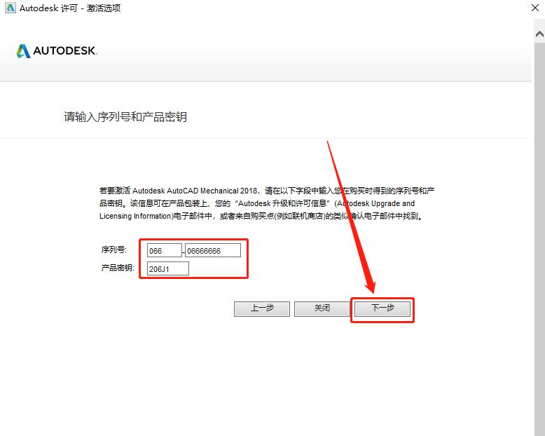545x436 pixels.
Task: Click the 产品密钥 label
Action: (x=118, y=268)
